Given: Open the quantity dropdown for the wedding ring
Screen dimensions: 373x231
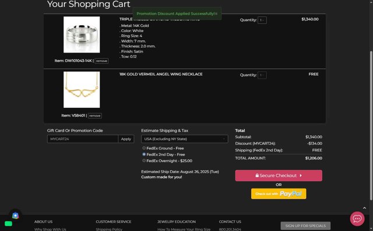Looking at the screenshot, I should coord(262,20).
